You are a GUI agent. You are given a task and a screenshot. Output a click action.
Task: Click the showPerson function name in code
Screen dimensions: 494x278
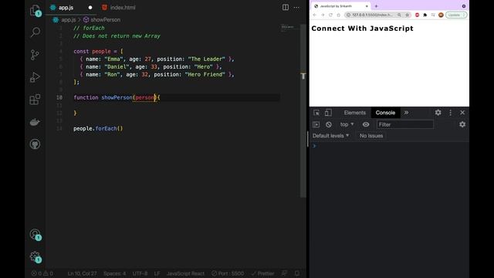click(x=117, y=98)
